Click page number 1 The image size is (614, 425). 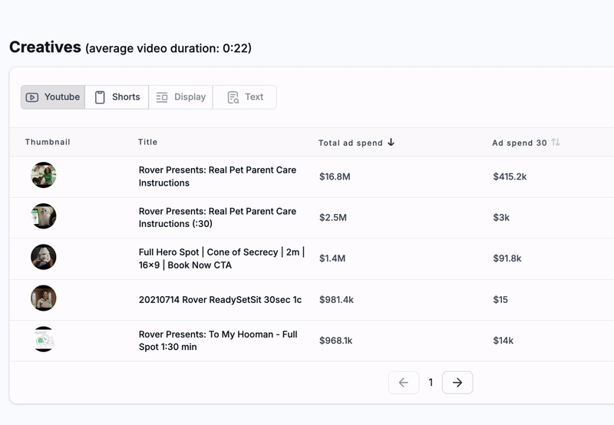click(x=431, y=382)
